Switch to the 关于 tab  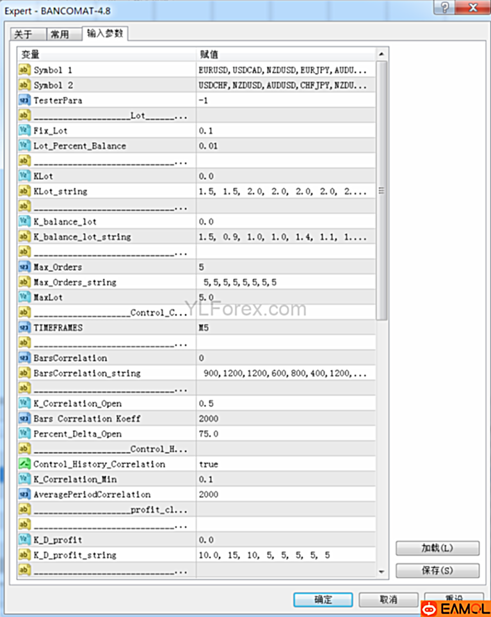point(24,35)
